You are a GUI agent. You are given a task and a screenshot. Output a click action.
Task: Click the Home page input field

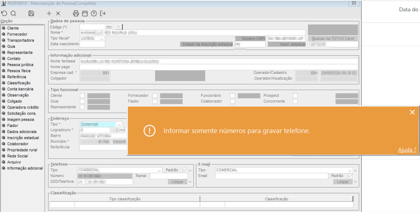coord(219,67)
